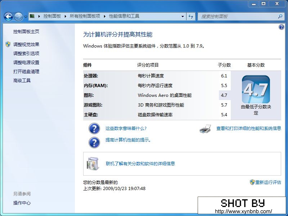The image size is (288, 216).
Task: Open help with the blue question mark
Action: click(x=281, y=27)
